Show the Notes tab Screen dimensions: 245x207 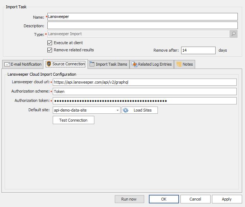pos(184,64)
